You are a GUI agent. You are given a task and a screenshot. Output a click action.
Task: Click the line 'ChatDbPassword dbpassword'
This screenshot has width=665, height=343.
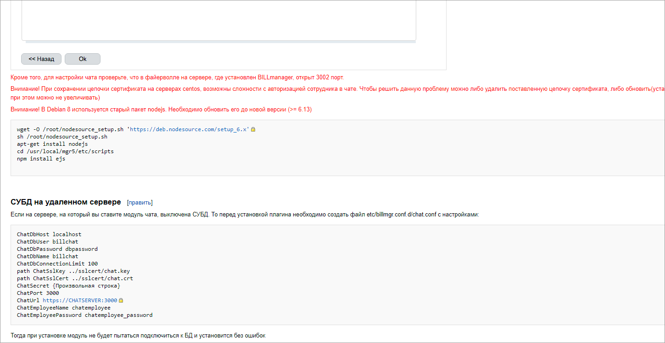57,249
